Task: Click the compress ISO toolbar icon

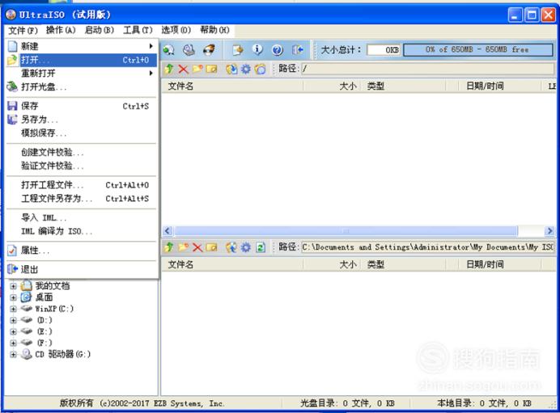Action: [168, 49]
